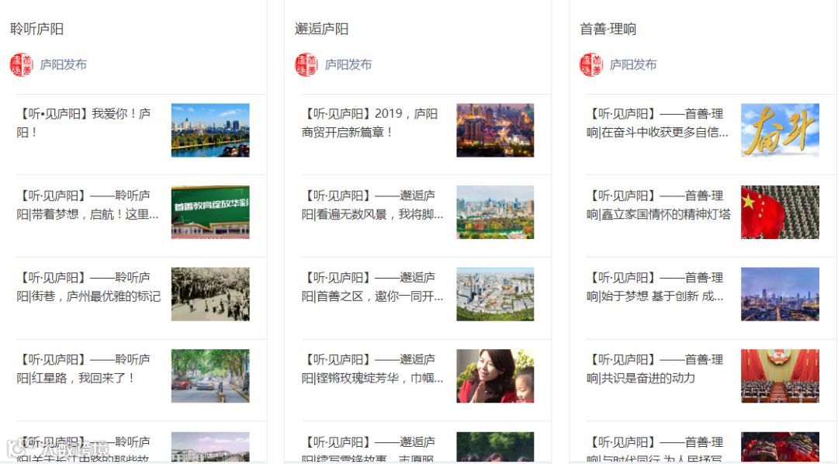This screenshot has width=838, height=464.
Task: Open article 在奋斗中收获更多自信
Action: [657, 123]
